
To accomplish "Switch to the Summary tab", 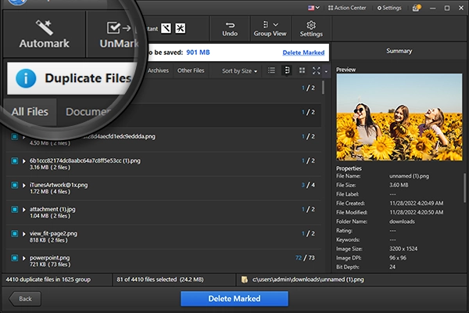I will [399, 51].
